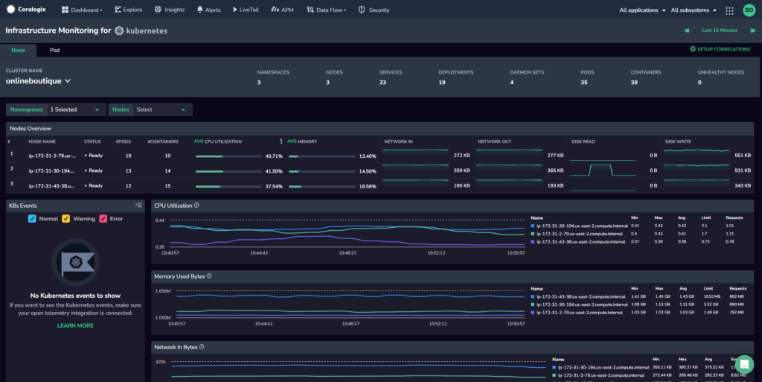The height and width of the screenshot is (382, 762).
Task: Open the All applications dropdown
Action: click(642, 10)
